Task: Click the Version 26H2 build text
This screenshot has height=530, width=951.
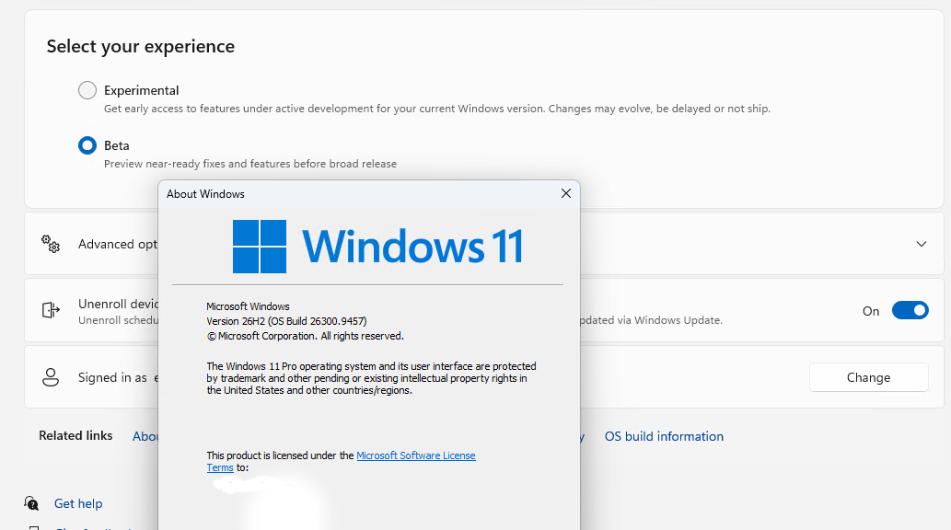Action: [x=286, y=321]
